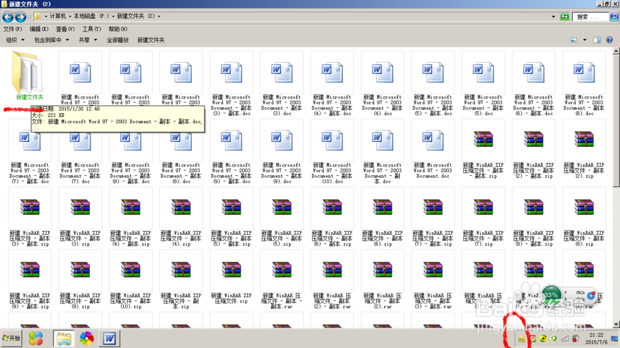
Task: Click the network warning tray icon
Action: tap(521, 339)
